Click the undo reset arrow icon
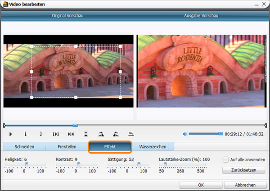Screen dimensions: 270x191 pyautogui.click(x=131, y=134)
